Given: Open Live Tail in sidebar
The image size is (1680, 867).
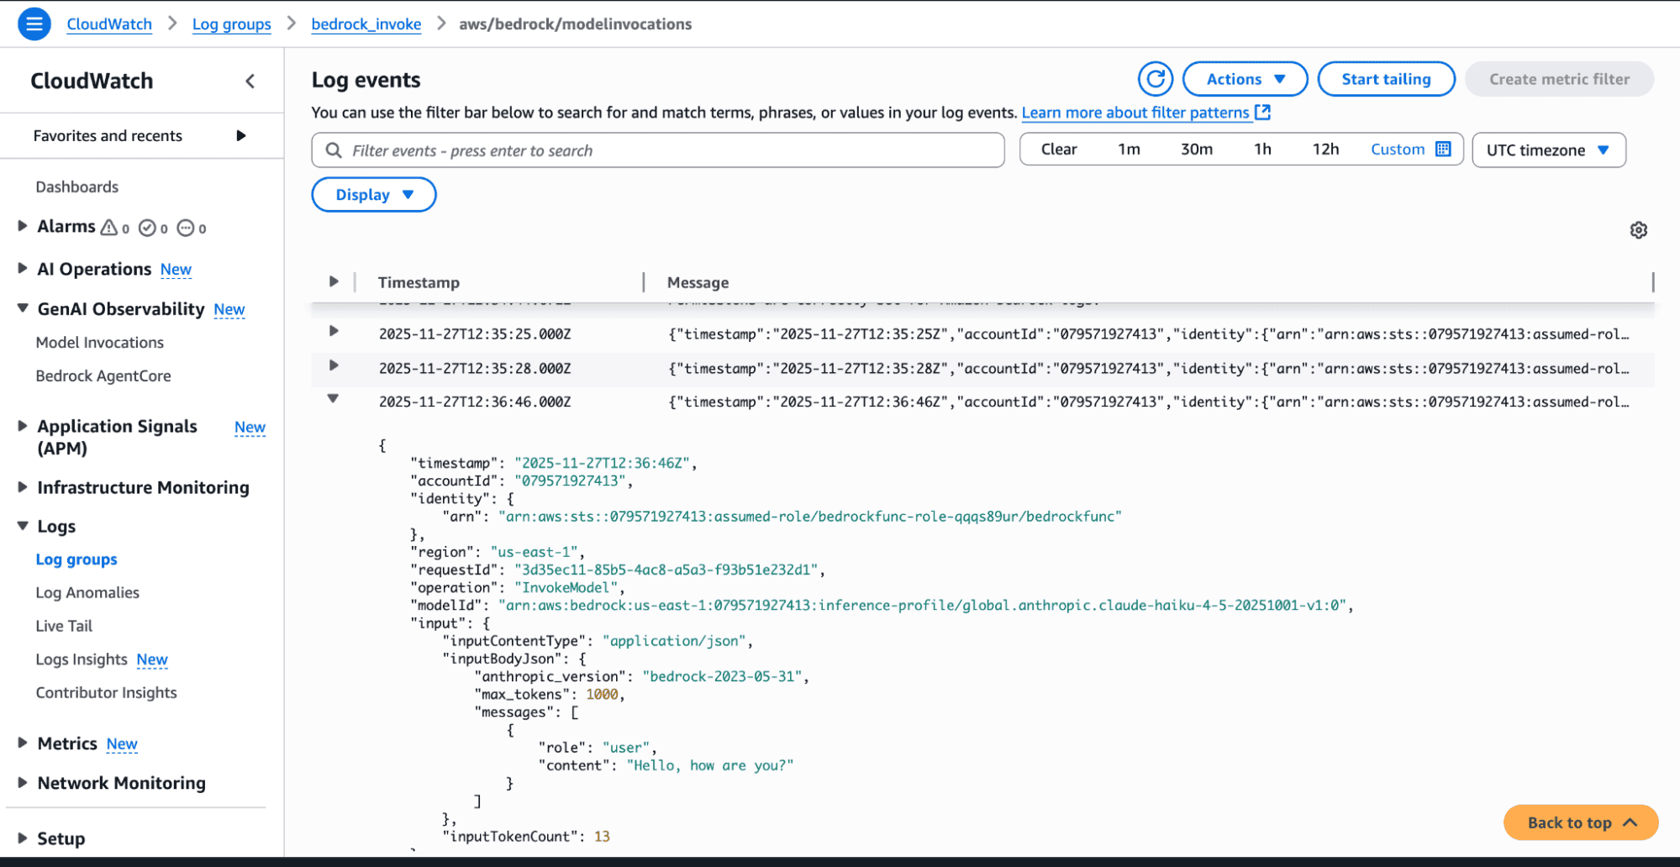Looking at the screenshot, I should tap(64, 626).
